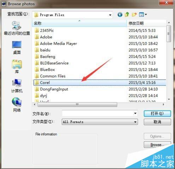Go up one folder level icon
This screenshot has height=169, width=175.
(127, 15)
